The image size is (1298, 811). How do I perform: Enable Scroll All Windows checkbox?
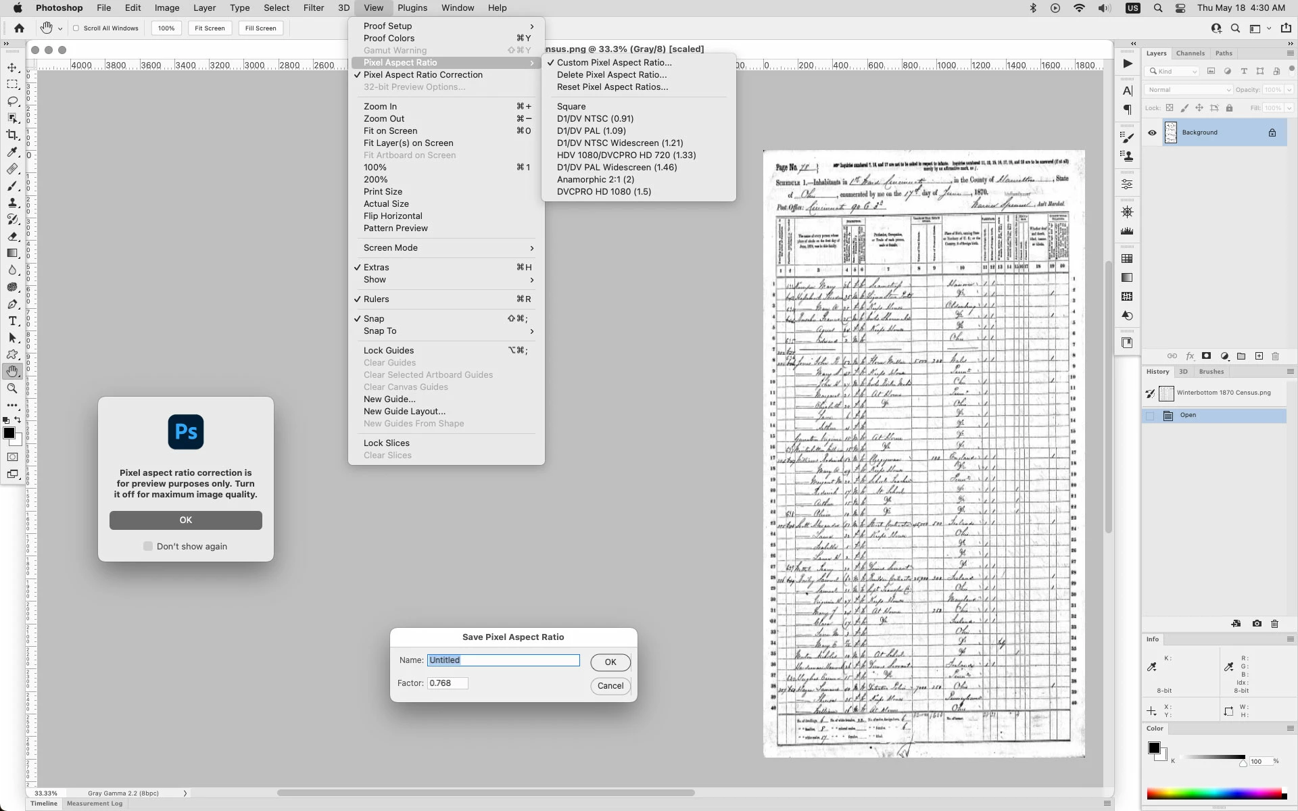coord(76,28)
